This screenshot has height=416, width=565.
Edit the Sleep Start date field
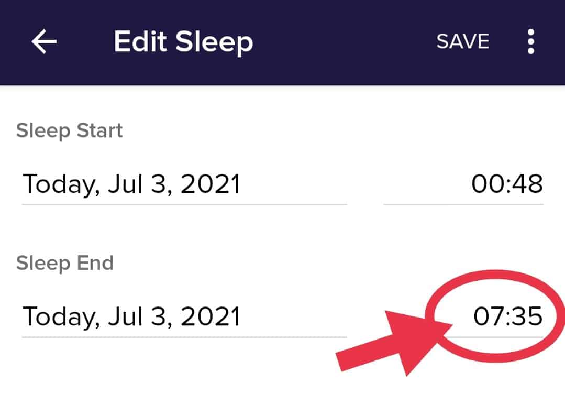click(131, 184)
